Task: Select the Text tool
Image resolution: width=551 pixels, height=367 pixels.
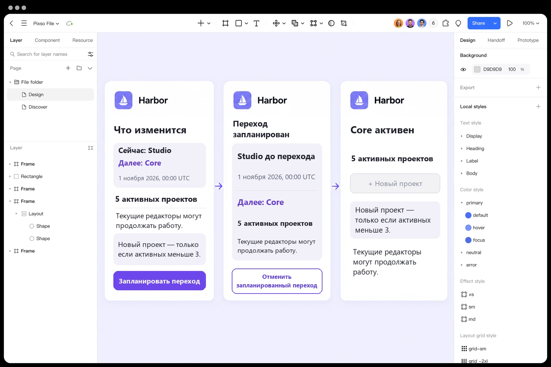Action: tap(256, 23)
